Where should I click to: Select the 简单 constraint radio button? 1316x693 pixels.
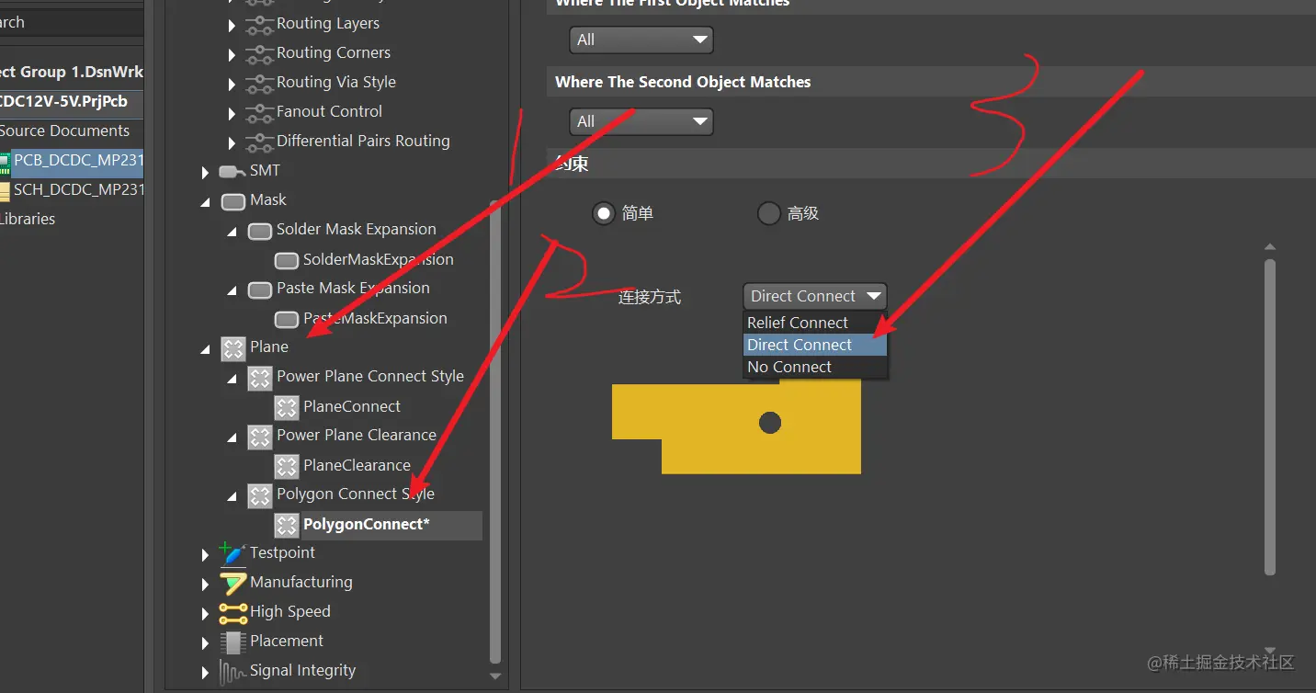[604, 214]
